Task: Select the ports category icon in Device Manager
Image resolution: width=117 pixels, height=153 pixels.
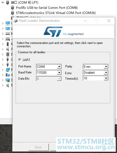Action: [x=7, y=3]
